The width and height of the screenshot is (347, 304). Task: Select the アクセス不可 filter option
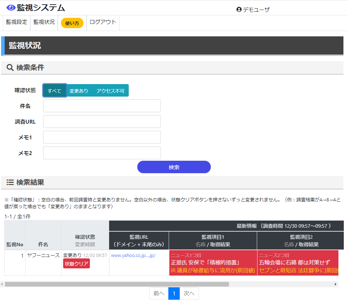coord(110,91)
